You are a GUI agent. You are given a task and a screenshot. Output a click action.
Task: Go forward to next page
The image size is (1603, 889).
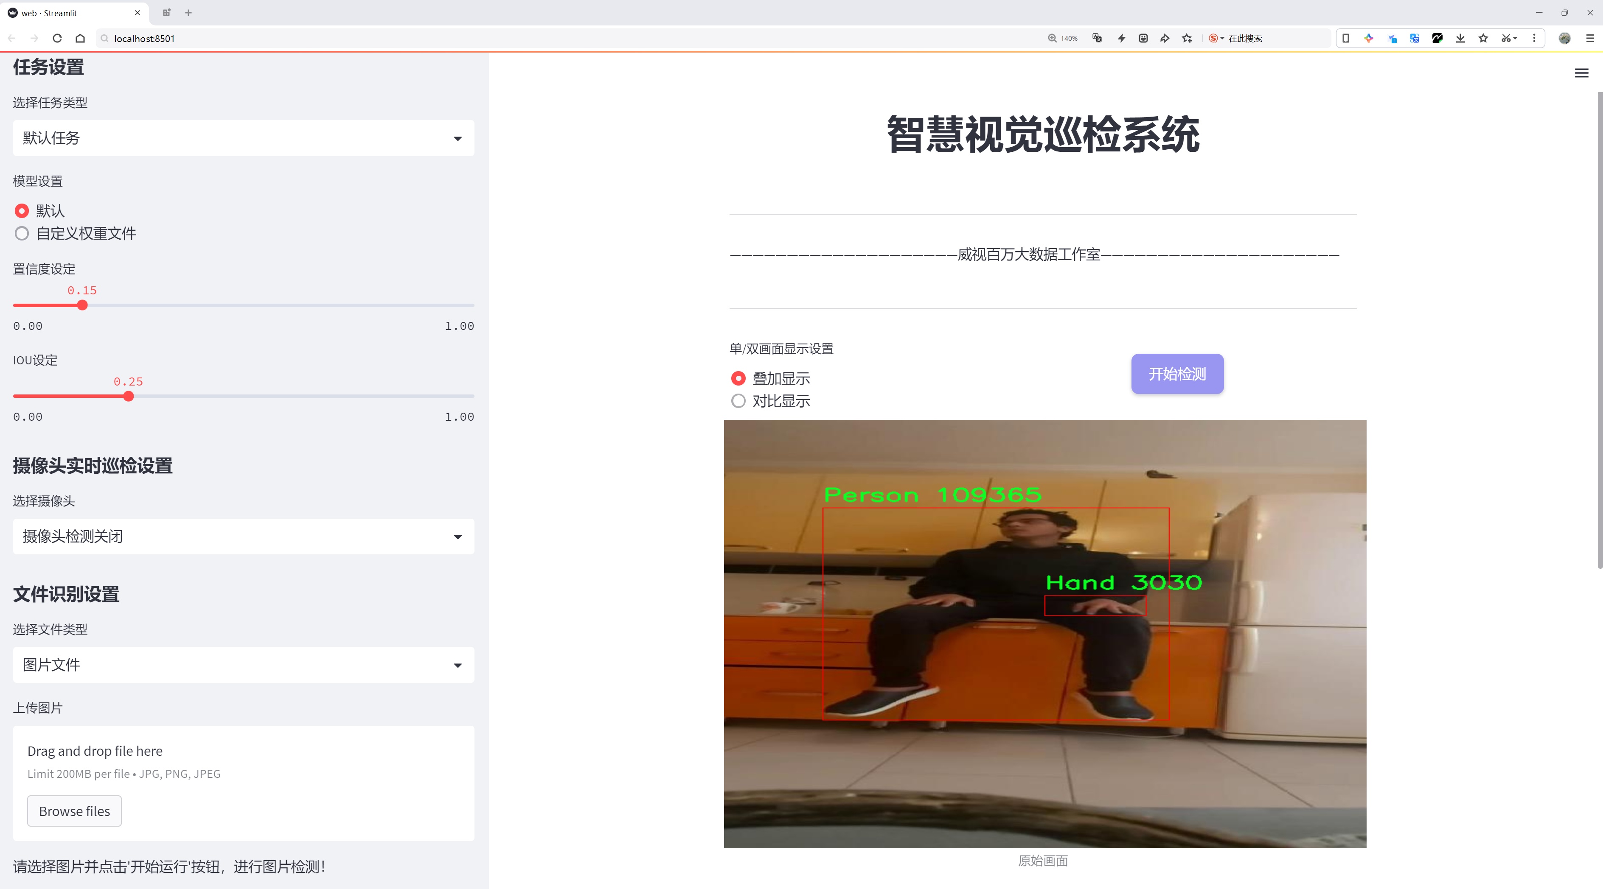[34, 38]
